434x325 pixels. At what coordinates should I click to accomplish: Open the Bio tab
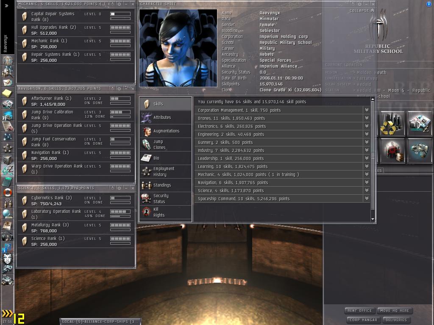(x=165, y=158)
